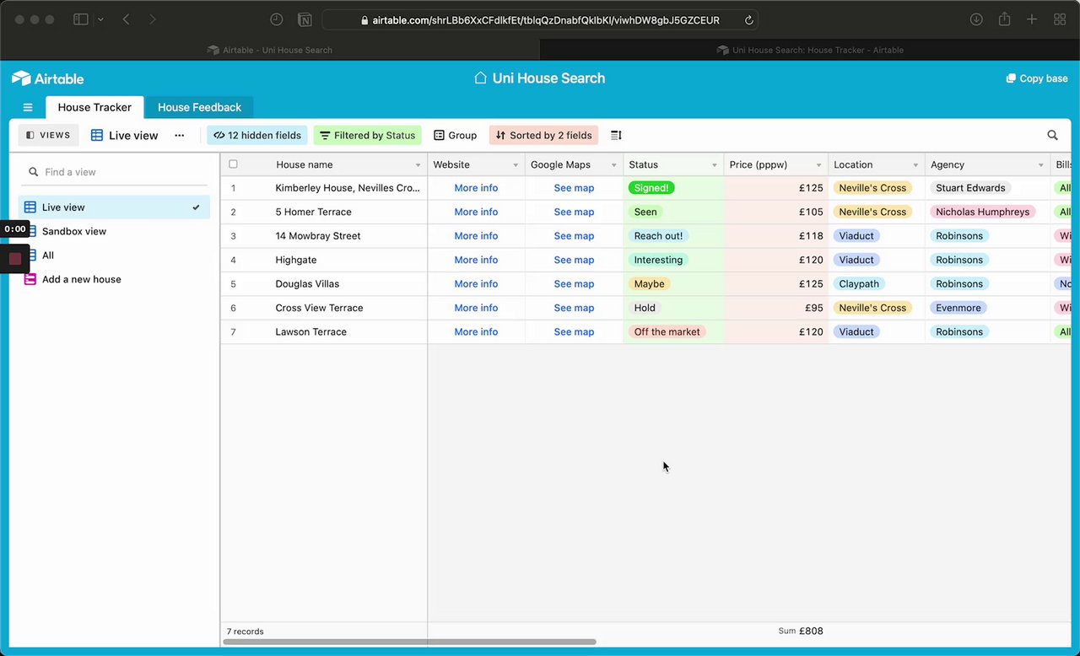Image resolution: width=1080 pixels, height=656 pixels.
Task: Switch to House Tracker tab
Action: 94,107
